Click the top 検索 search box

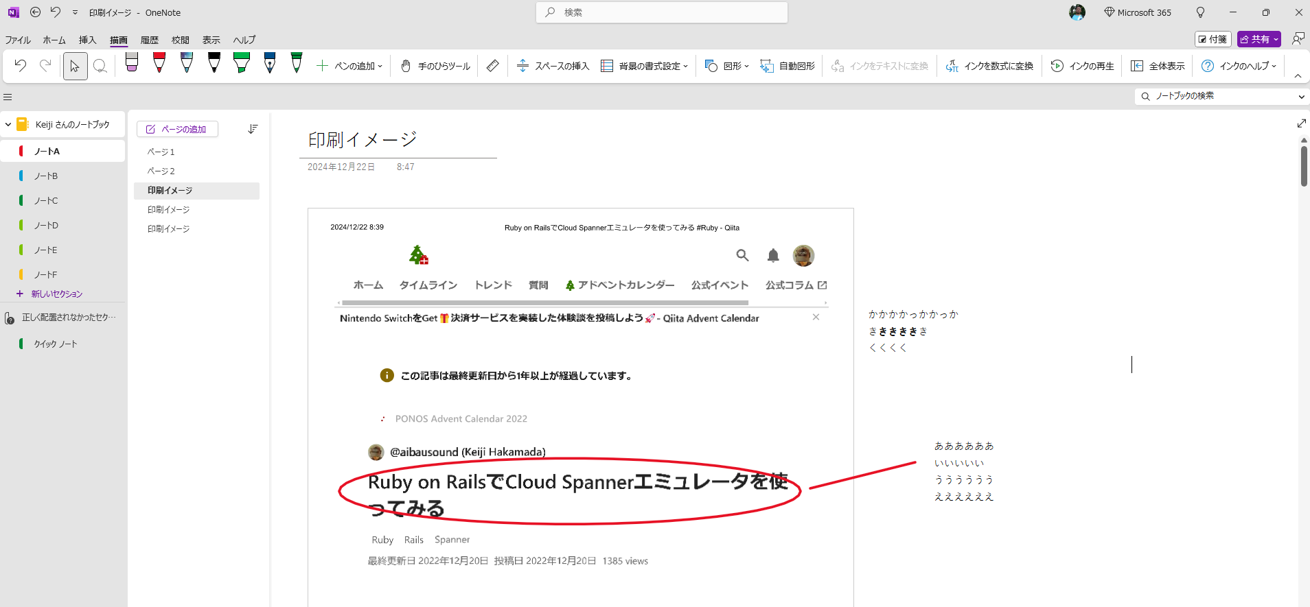(662, 12)
